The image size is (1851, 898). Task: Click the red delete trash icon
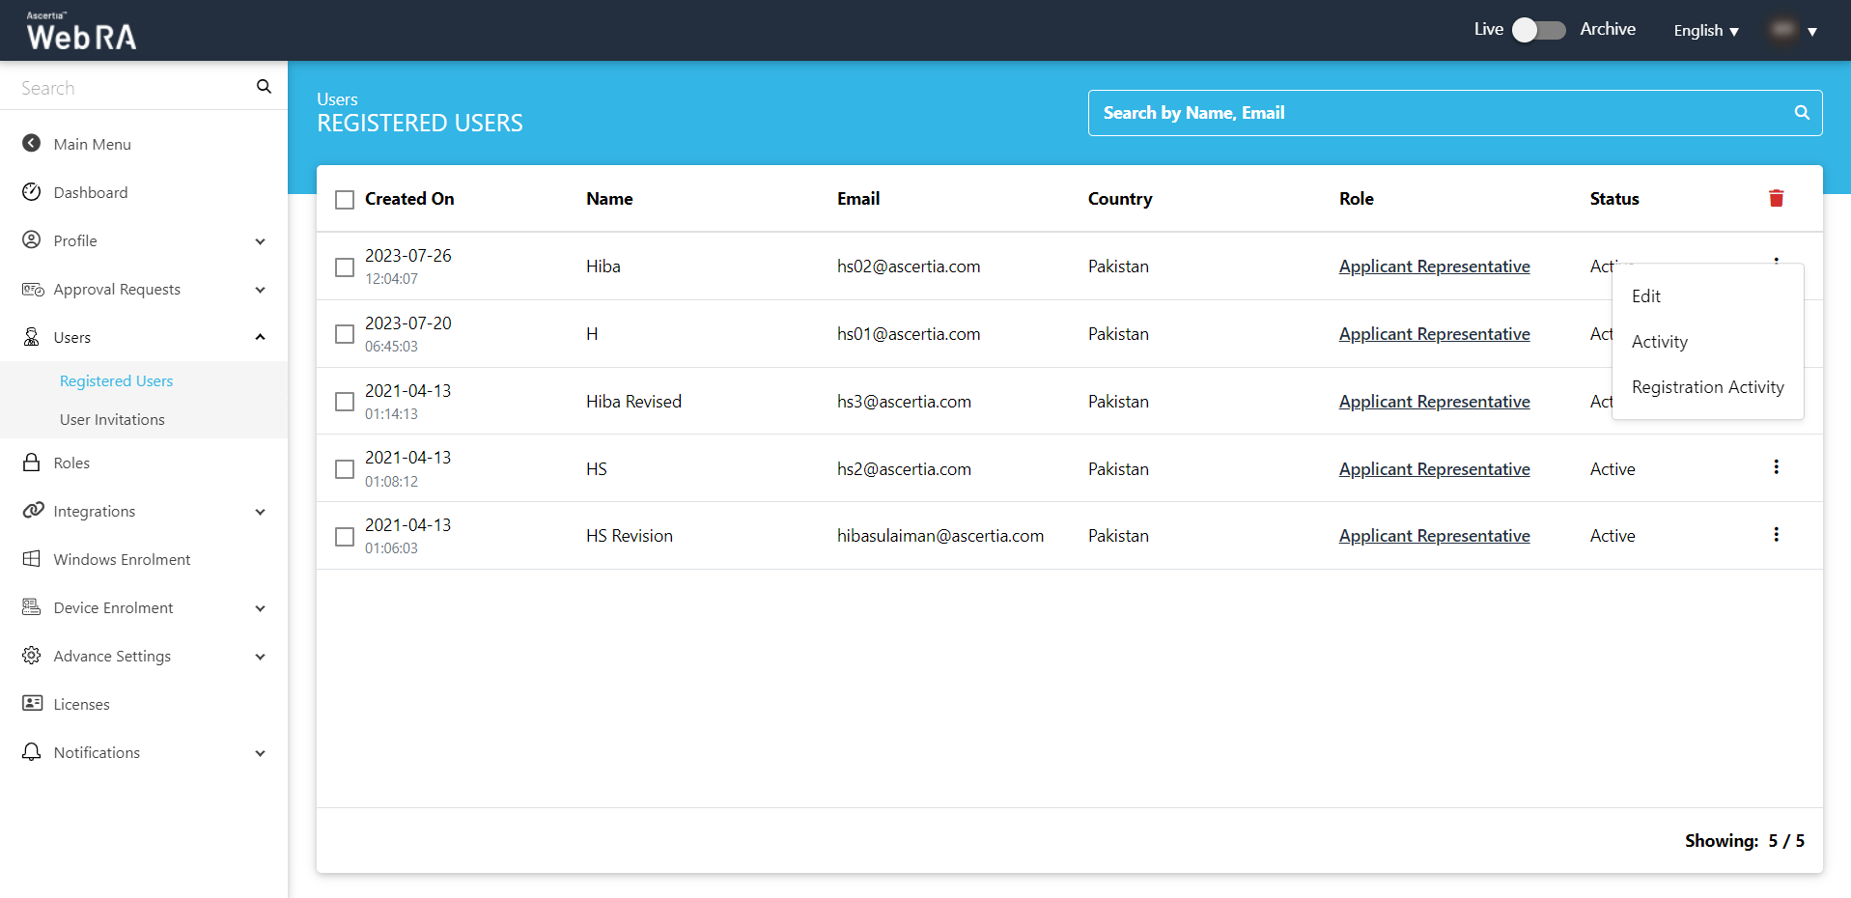(1776, 198)
